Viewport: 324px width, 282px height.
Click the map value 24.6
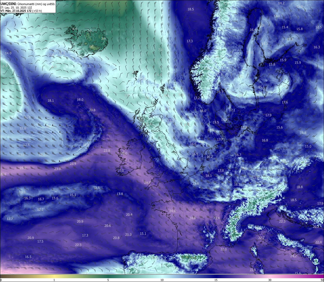(172, 211)
